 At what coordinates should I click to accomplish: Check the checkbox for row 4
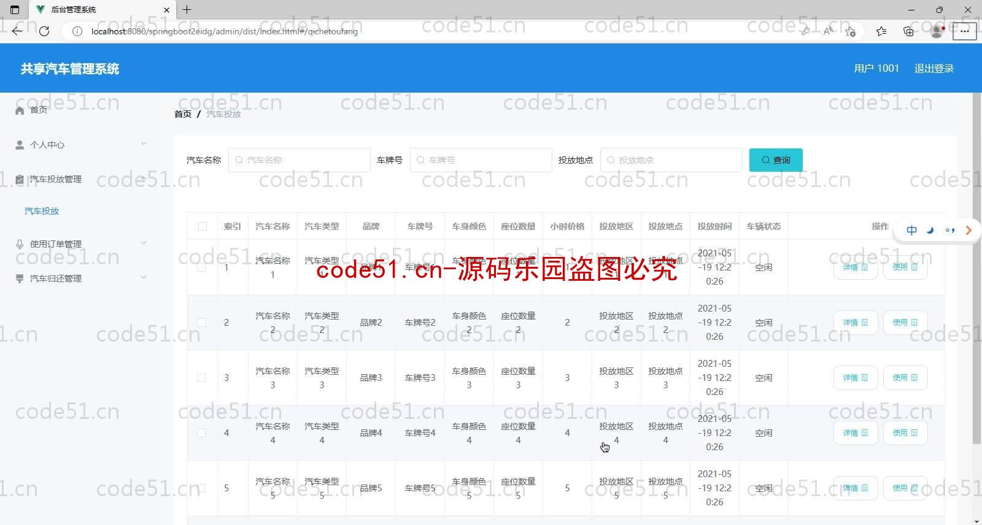201,433
